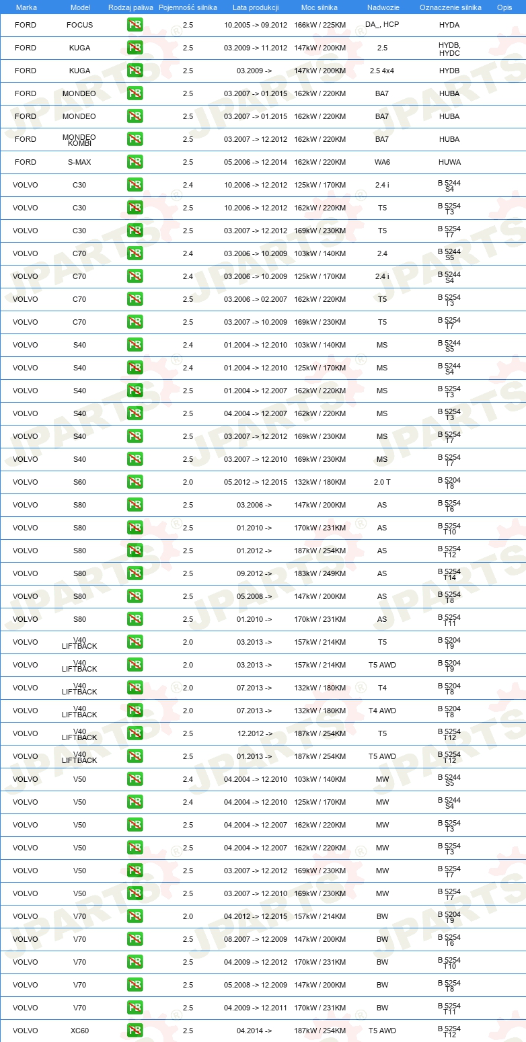Click the Opis column header

[504, 7]
